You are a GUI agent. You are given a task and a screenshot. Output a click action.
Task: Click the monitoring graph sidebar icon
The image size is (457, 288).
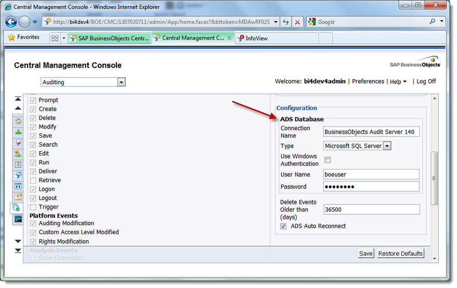pyautogui.click(x=18, y=219)
